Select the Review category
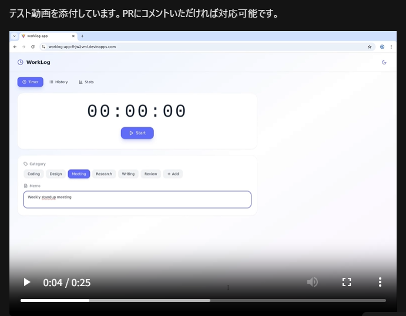406x316 pixels. coord(150,174)
